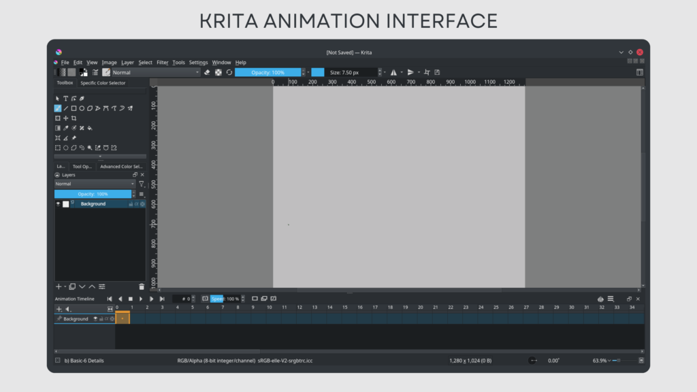Toggle Eraser mode in toolbar

coord(207,72)
